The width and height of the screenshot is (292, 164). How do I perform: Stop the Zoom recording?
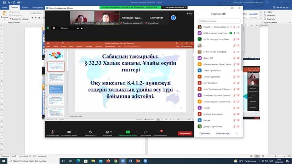click(82, 28)
